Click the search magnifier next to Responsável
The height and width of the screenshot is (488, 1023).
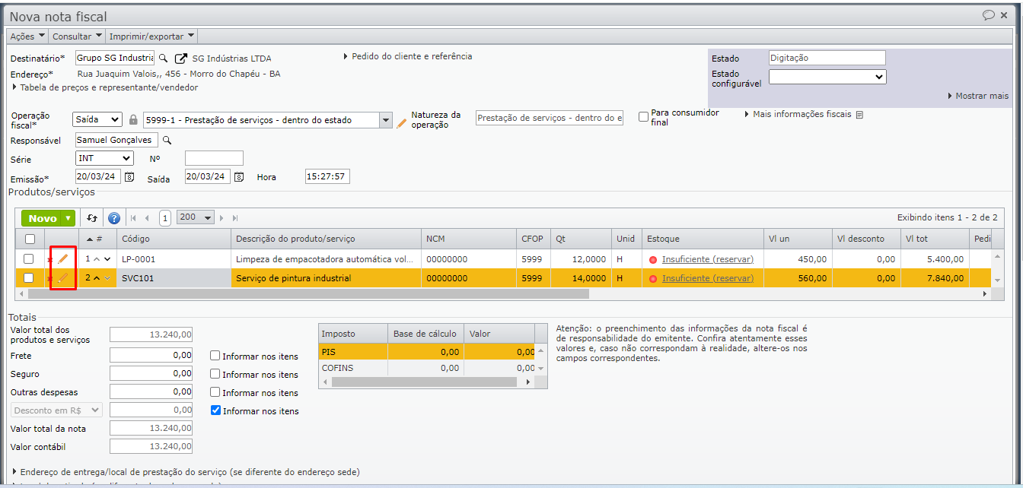tap(167, 141)
